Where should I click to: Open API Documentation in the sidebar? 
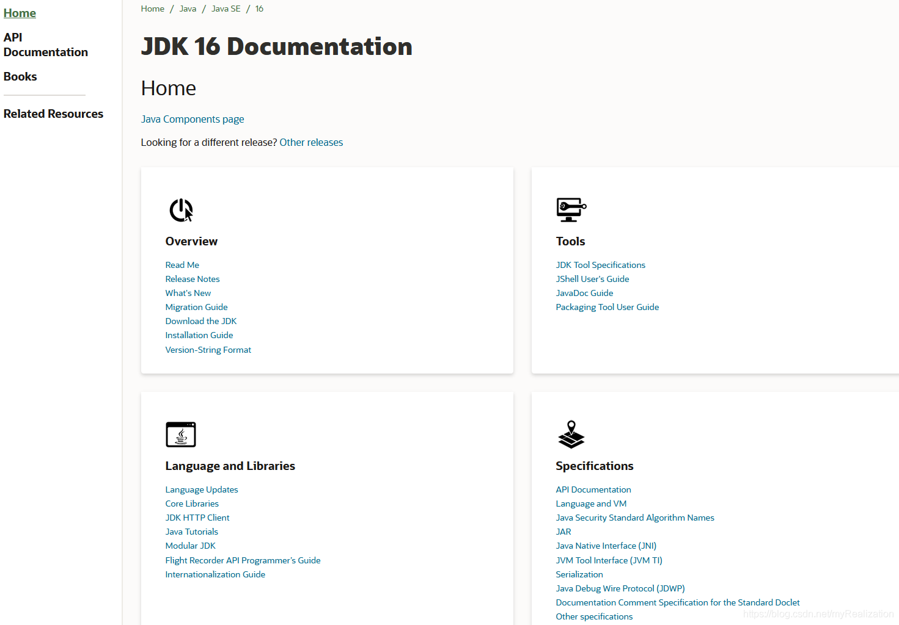point(46,45)
